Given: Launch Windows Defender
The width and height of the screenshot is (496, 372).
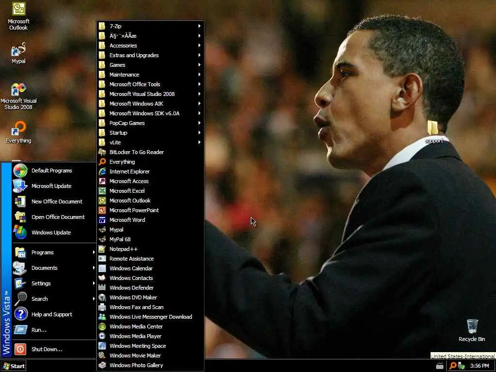Looking at the screenshot, I should (150, 288).
